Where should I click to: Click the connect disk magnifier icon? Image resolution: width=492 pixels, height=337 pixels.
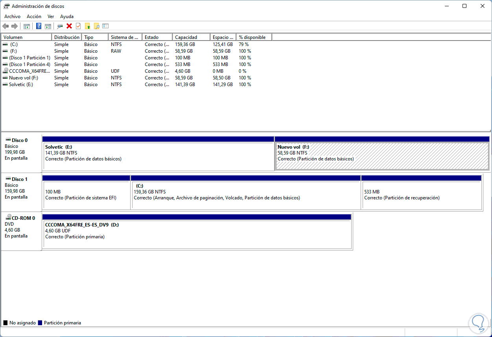pyautogui.click(x=60, y=26)
